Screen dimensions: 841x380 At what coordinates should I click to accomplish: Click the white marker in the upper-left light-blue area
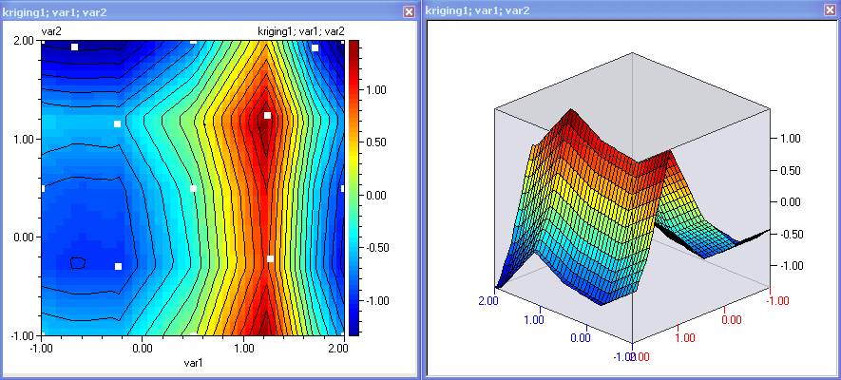[118, 124]
